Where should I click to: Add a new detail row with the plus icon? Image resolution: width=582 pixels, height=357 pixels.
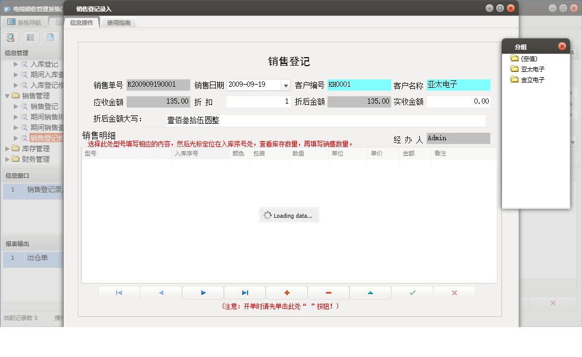pyautogui.click(x=286, y=292)
